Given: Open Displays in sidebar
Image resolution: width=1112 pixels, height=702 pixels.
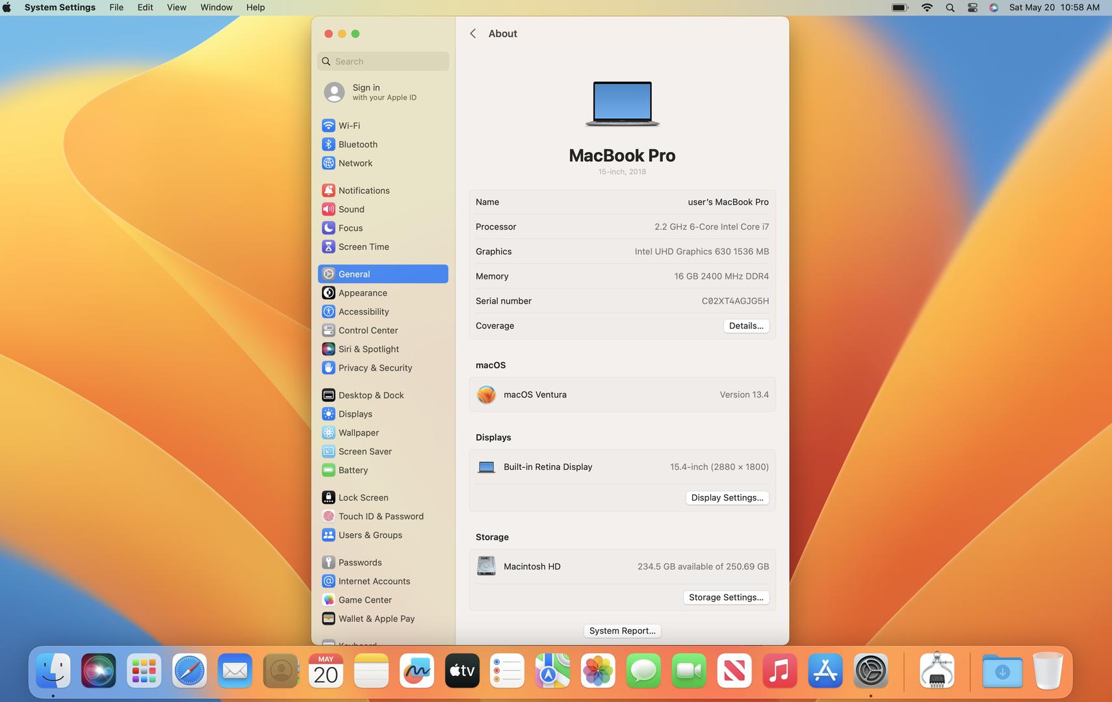Looking at the screenshot, I should pos(383,414).
